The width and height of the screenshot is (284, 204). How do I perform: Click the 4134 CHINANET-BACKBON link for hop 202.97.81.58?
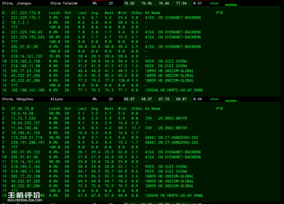pos(173,47)
